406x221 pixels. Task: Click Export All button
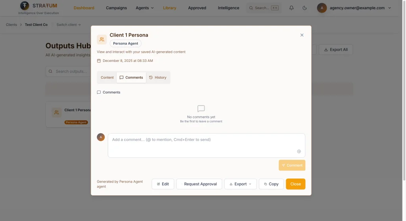[x=335, y=50]
